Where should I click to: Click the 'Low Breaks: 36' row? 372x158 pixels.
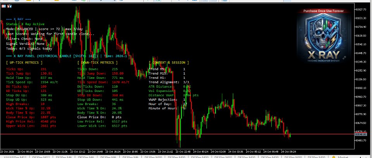tap(96, 104)
